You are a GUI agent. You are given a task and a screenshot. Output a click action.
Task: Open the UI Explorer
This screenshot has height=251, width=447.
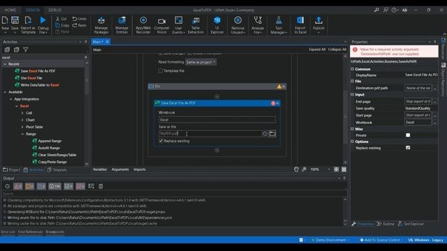point(217,25)
